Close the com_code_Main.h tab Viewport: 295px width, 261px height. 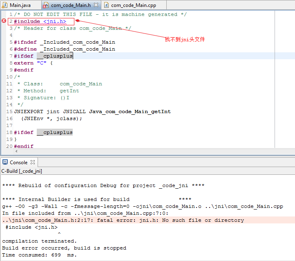pos(96,5)
